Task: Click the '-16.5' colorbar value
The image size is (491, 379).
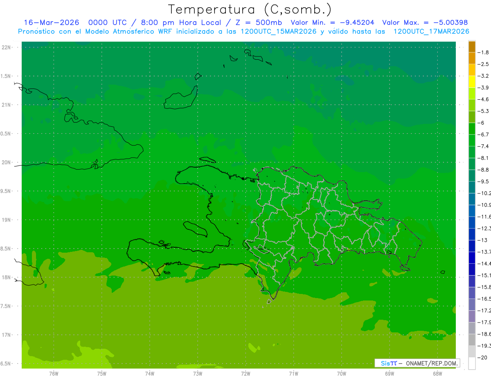Action: [x=484, y=299]
